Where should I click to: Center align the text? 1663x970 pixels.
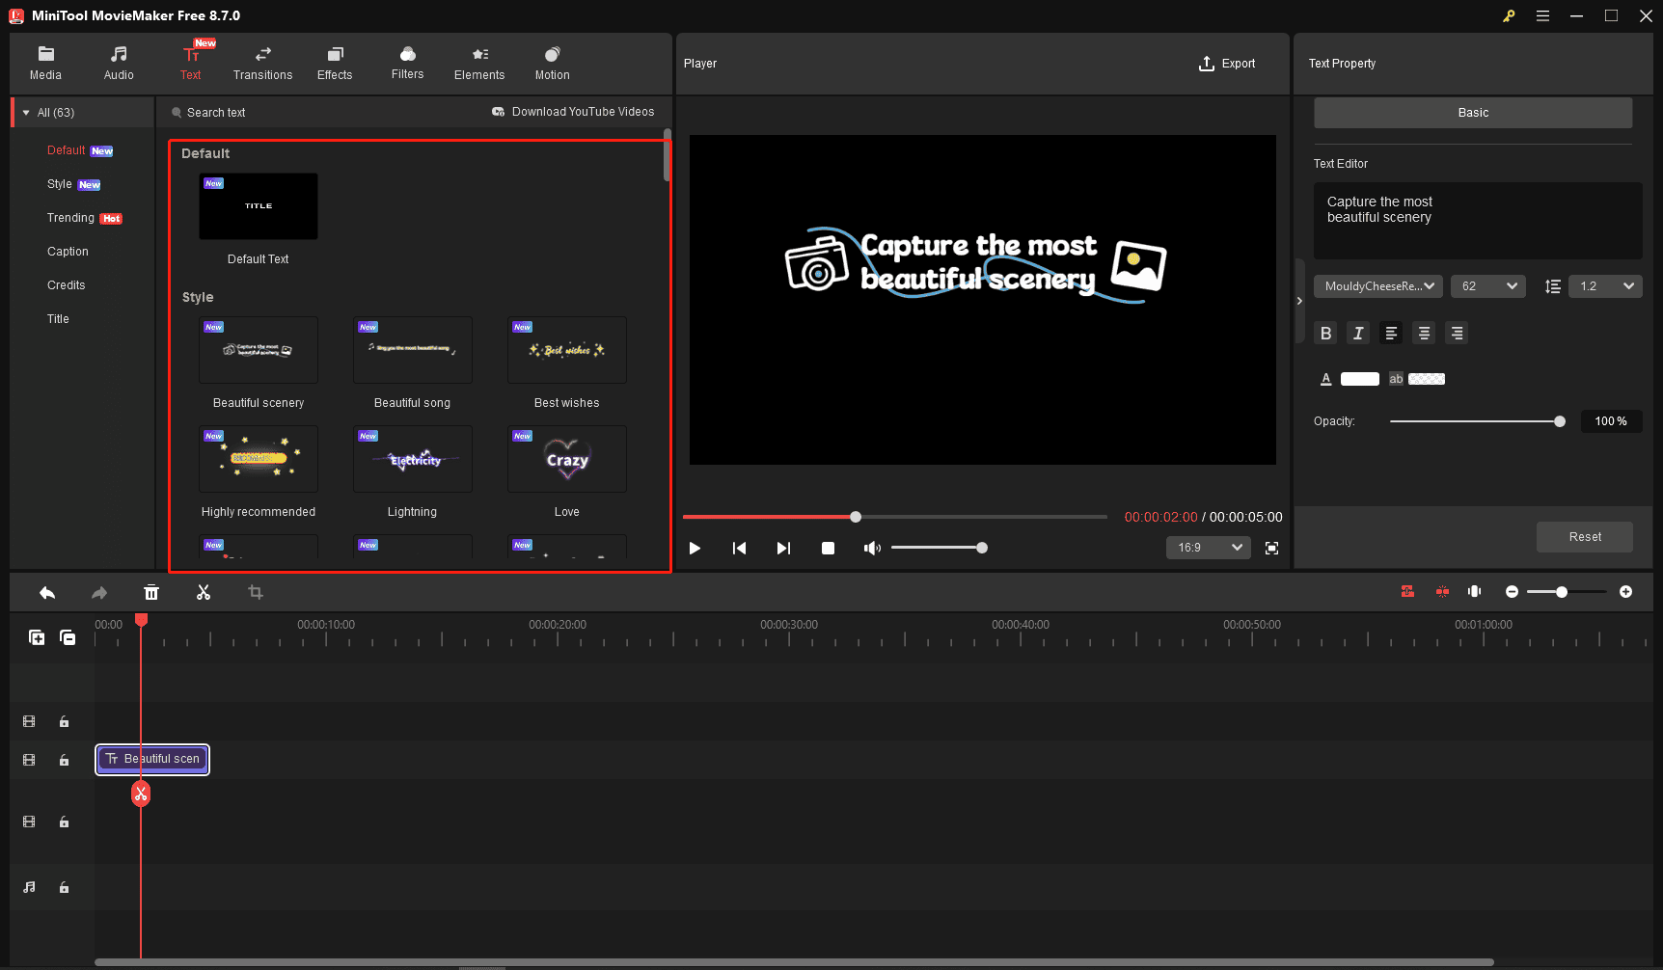pyautogui.click(x=1424, y=333)
